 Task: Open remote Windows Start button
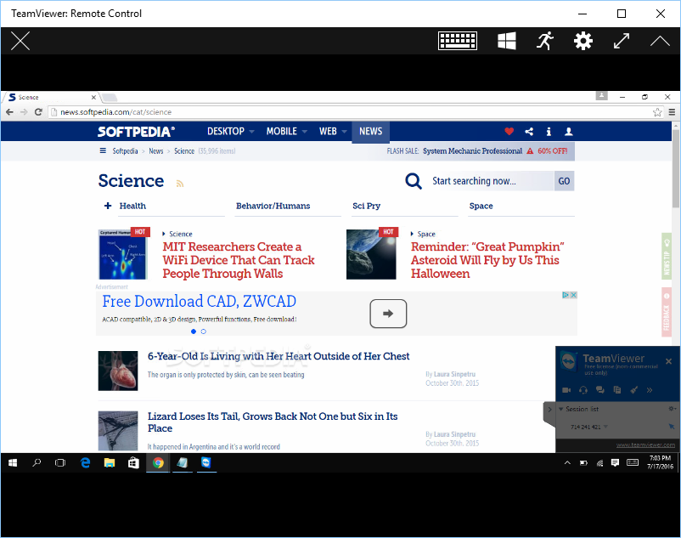13,463
